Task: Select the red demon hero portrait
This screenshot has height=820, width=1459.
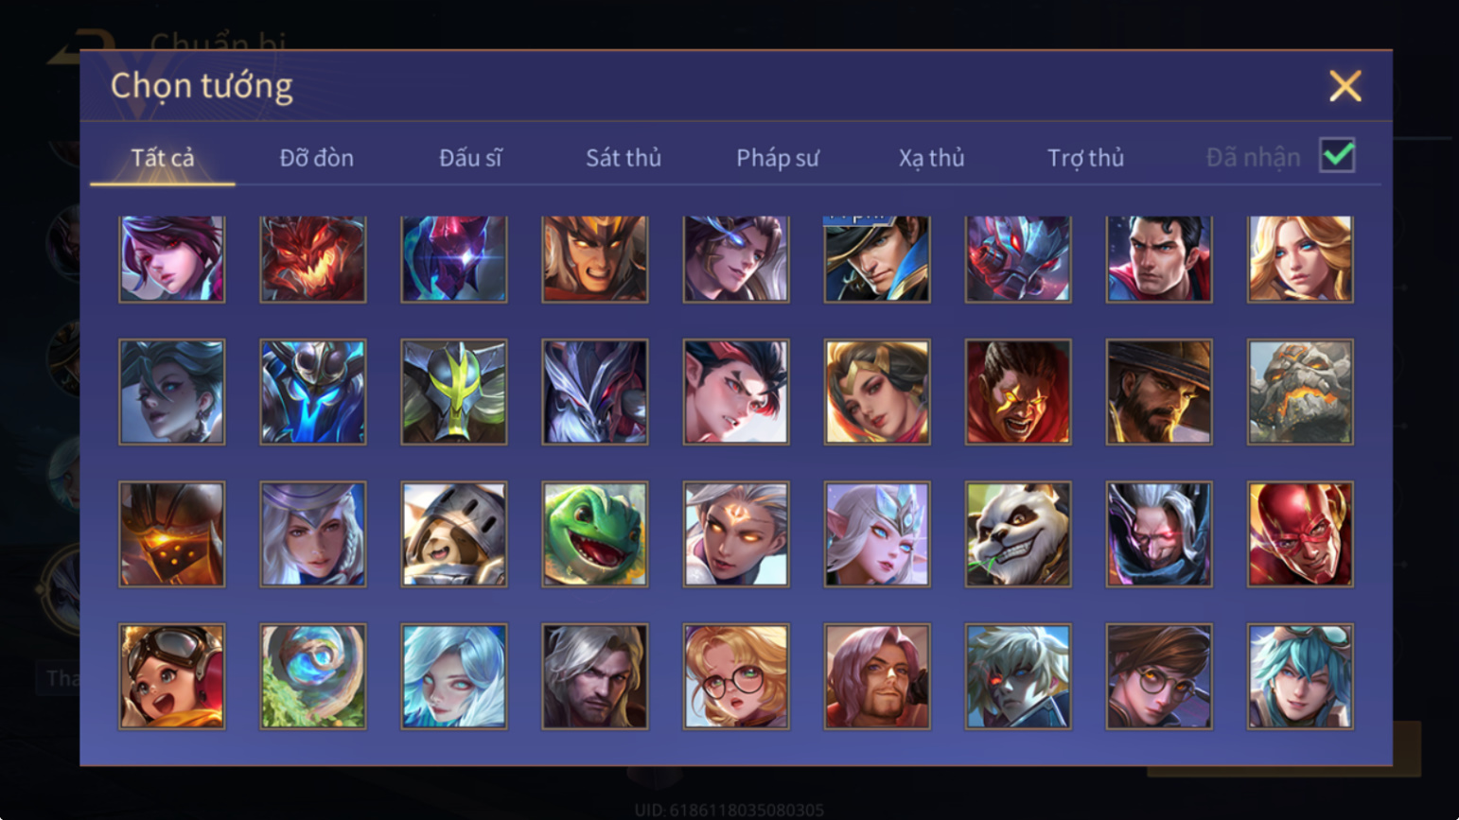Action: [313, 258]
